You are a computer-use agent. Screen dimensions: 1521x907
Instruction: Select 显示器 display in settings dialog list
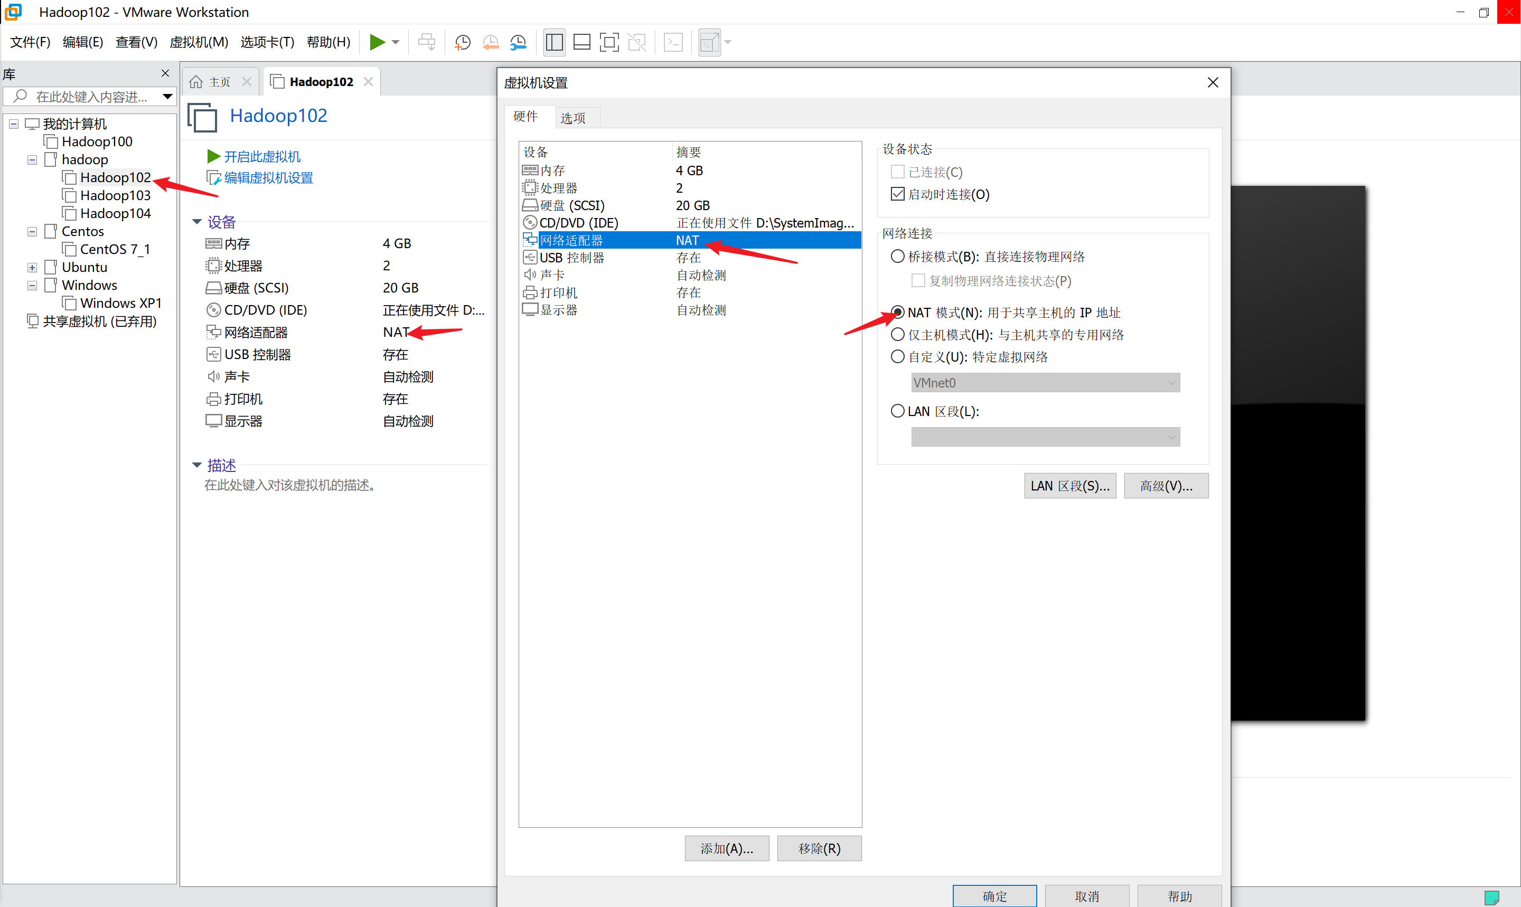pos(690,310)
